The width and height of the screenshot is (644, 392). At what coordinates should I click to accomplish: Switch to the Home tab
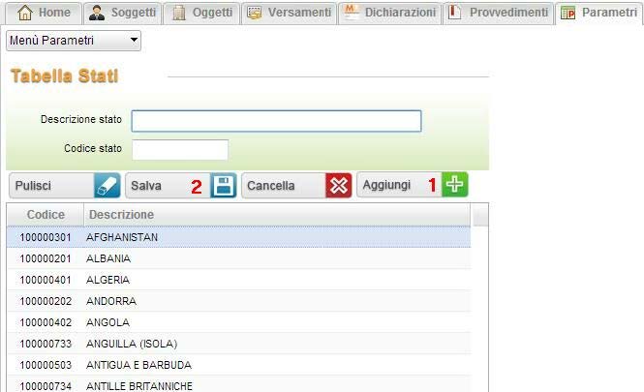click(44, 13)
